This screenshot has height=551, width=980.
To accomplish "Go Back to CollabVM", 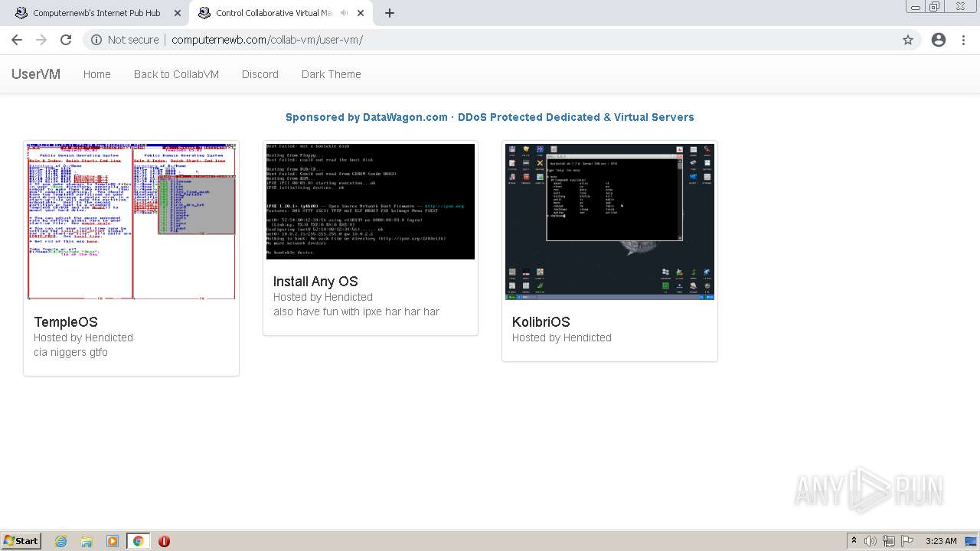I will coord(176,74).
